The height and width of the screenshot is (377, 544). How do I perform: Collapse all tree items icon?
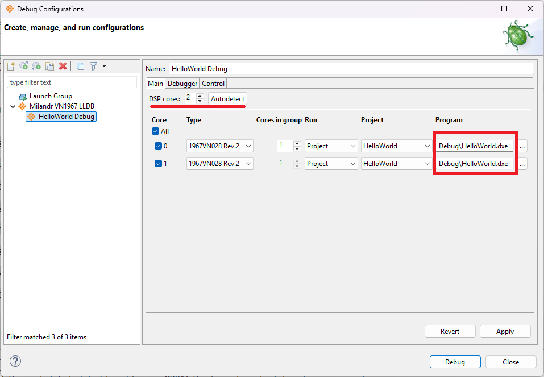[x=81, y=66]
